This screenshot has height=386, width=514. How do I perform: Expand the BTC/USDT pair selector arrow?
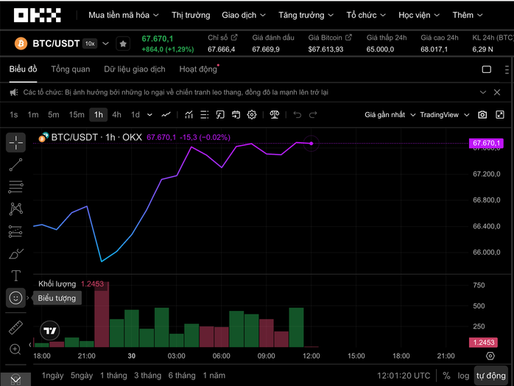tap(106, 44)
